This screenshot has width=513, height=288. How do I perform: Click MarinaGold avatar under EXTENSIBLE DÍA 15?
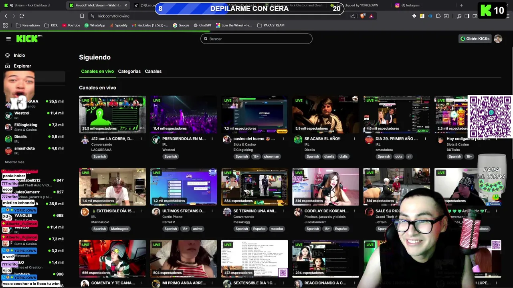pyautogui.click(x=85, y=212)
